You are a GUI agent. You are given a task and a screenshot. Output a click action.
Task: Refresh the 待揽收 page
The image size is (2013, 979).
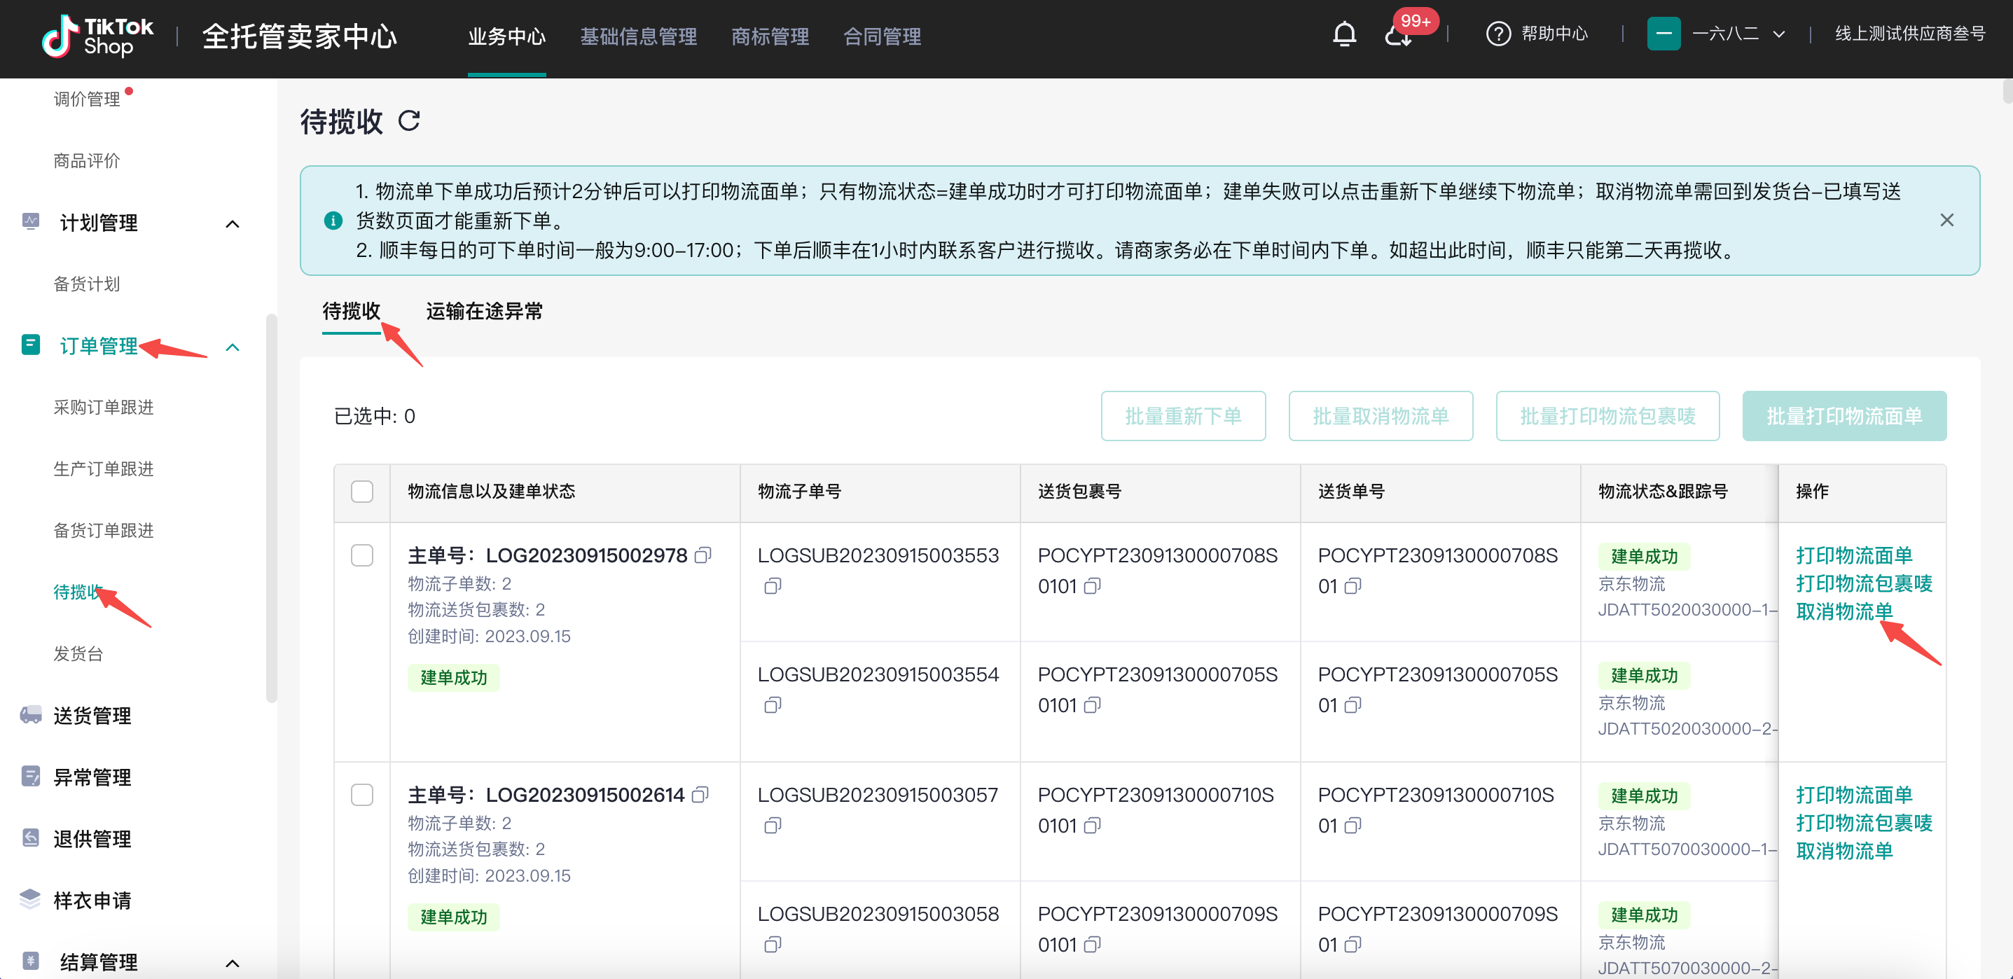point(410,120)
